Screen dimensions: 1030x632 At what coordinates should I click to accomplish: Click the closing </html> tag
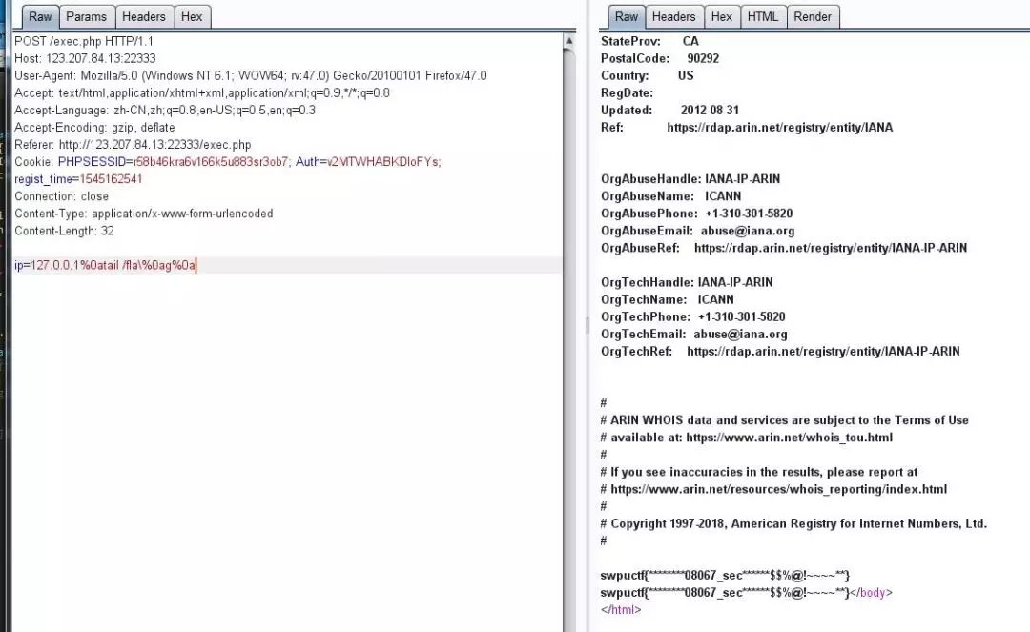(x=621, y=610)
